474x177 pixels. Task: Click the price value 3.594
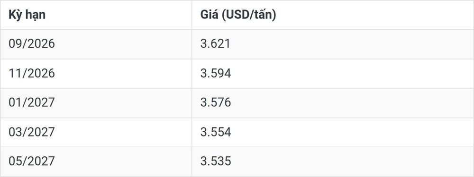216,73
